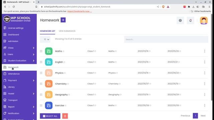Tick the checkbox for Chemistry homework
214x120 pixels.
41,84
